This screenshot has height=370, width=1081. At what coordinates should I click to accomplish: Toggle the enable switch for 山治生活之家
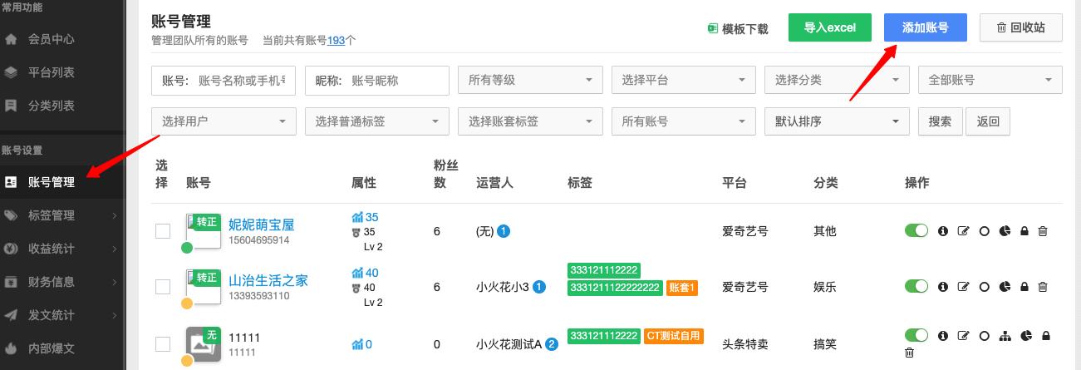[x=916, y=286]
